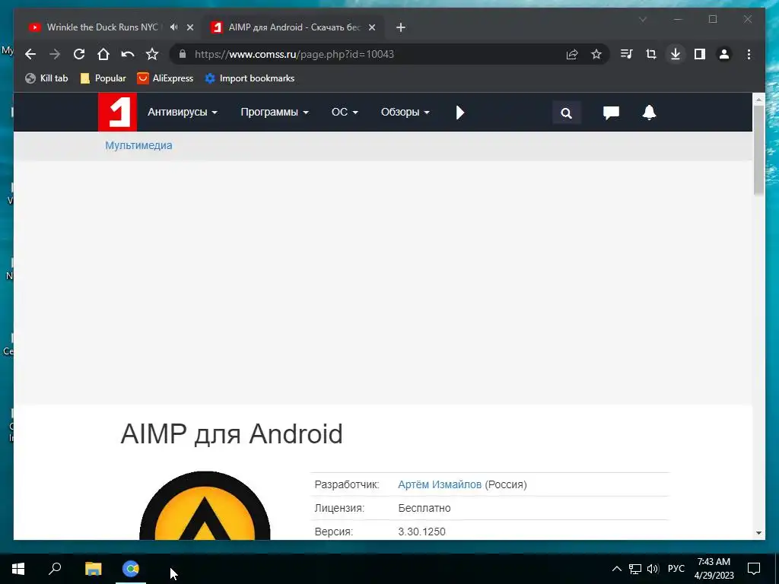Go back using the browser back arrow

(x=30, y=54)
